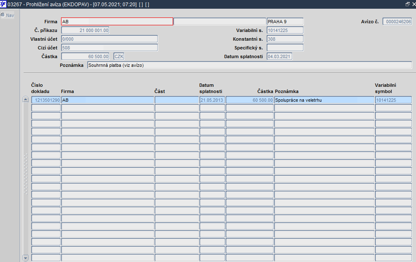Click the empty field next to Firma
The image size is (416, 262).
pyautogui.click(x=219, y=22)
